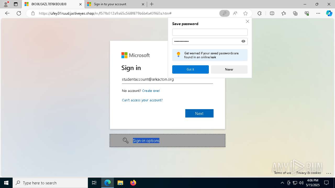
Task: Toggle split screen view
Action: 272,13
